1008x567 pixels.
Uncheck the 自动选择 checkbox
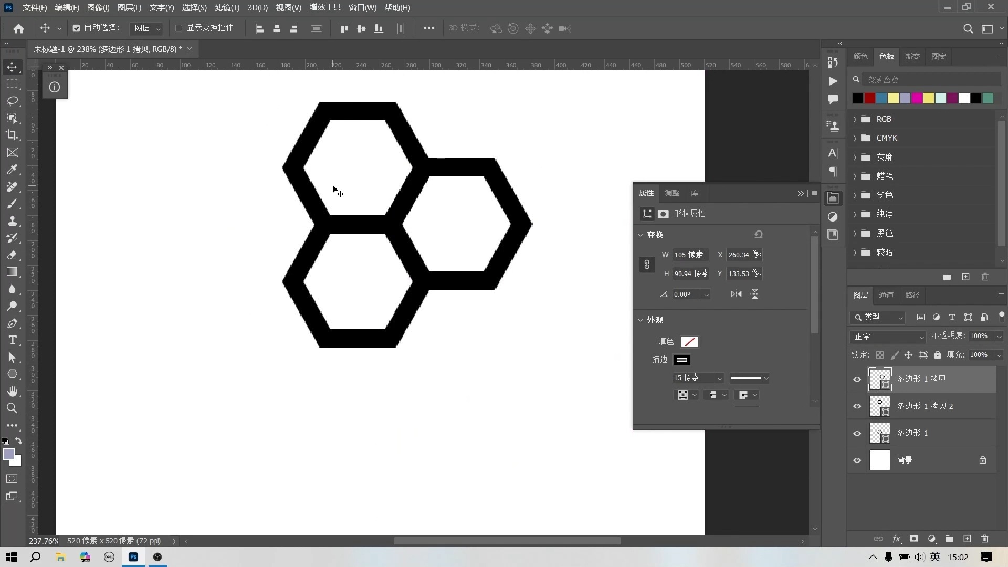point(76,28)
